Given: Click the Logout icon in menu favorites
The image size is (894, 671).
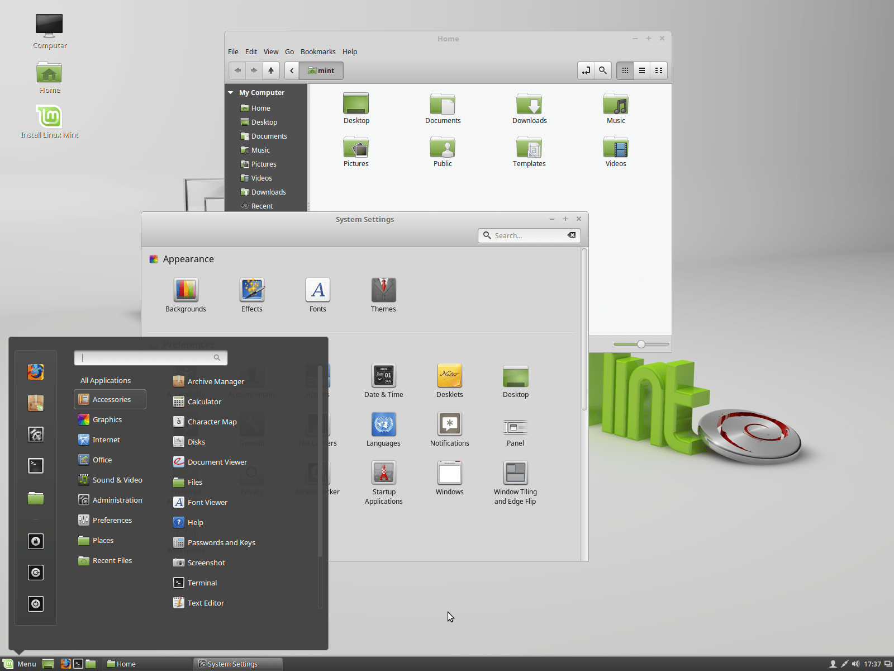Looking at the screenshot, I should click(36, 573).
